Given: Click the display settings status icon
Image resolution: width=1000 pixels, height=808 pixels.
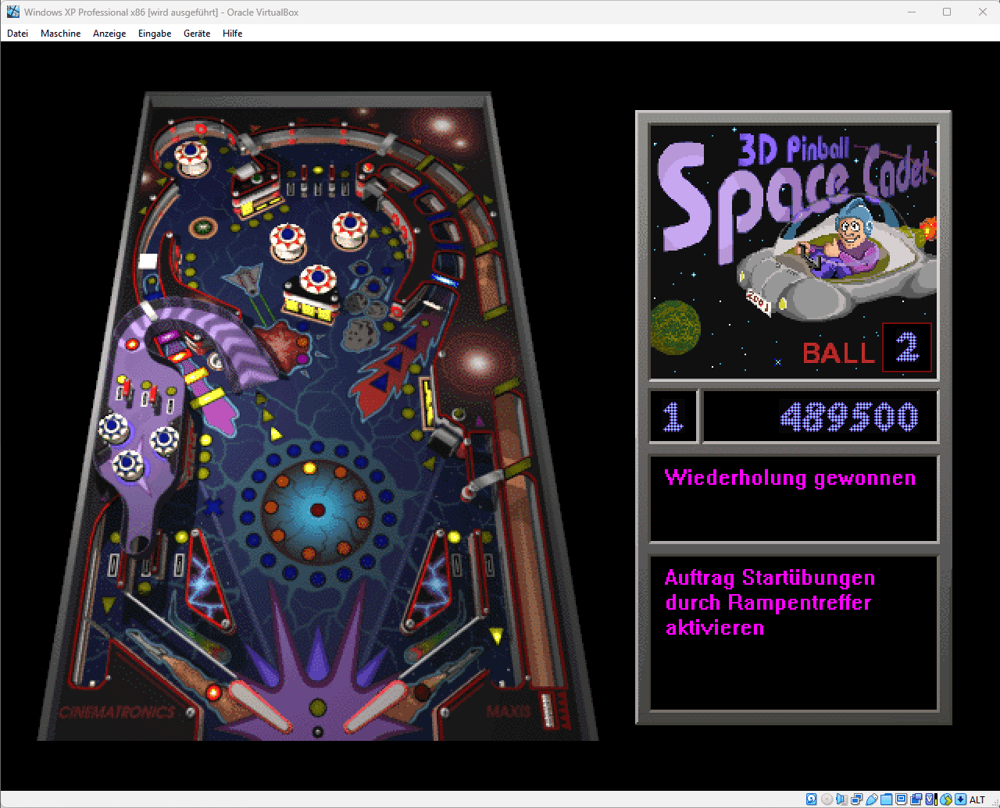Looking at the screenshot, I should tap(901, 799).
